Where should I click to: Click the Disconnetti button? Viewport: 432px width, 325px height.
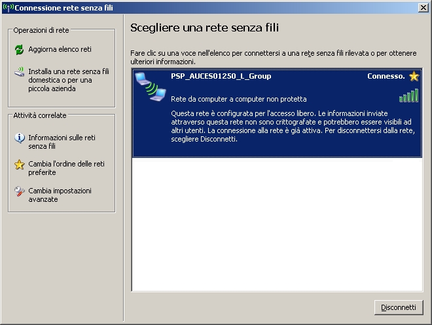[x=399, y=307]
